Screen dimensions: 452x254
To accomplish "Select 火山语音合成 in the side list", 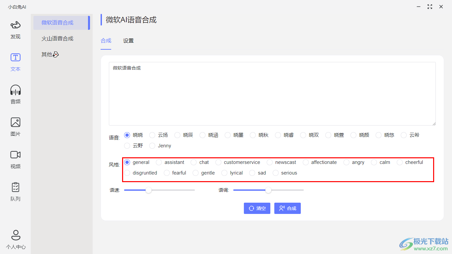I will click(62, 38).
